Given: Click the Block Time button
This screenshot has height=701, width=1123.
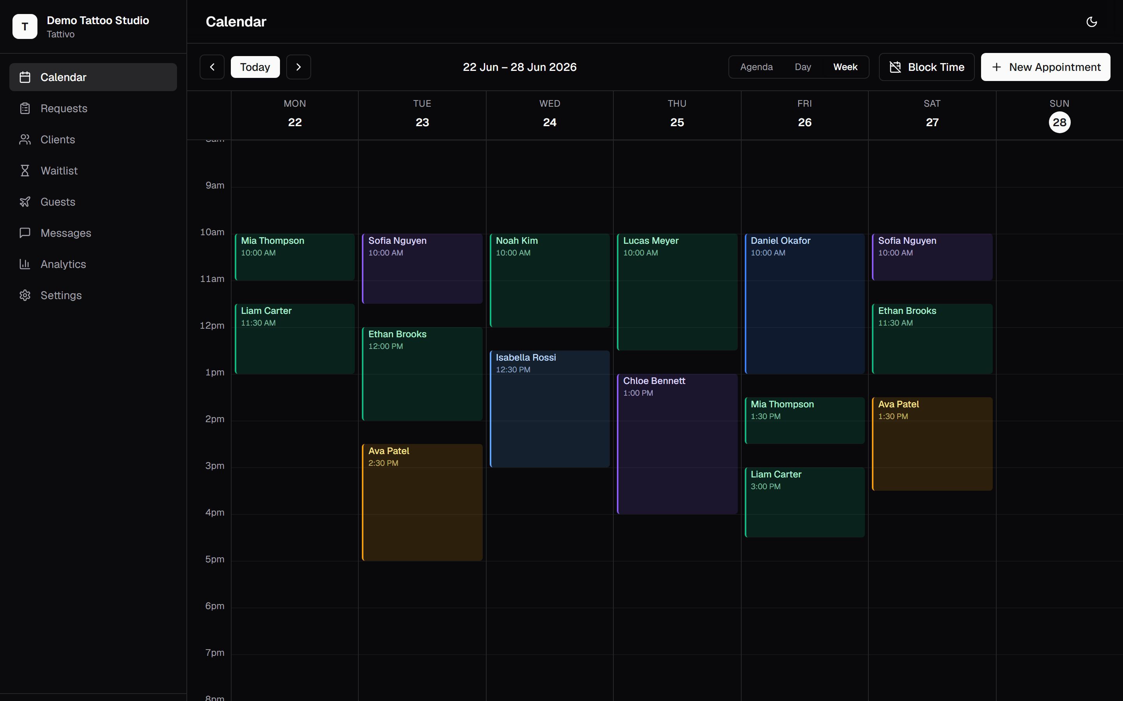Looking at the screenshot, I should pos(927,67).
